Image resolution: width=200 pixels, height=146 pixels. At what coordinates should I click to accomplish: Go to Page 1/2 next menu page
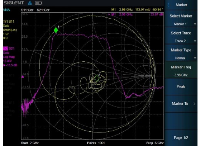[x=181, y=138]
